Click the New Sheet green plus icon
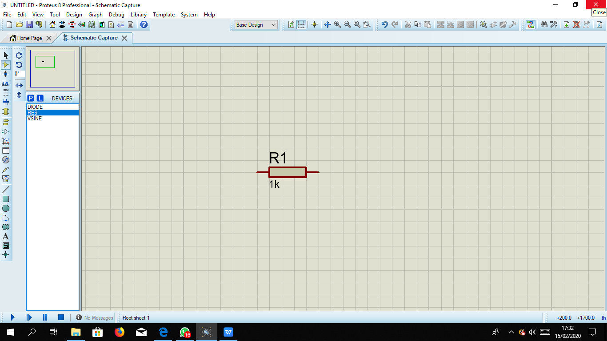This screenshot has height=341, width=607. click(567, 25)
